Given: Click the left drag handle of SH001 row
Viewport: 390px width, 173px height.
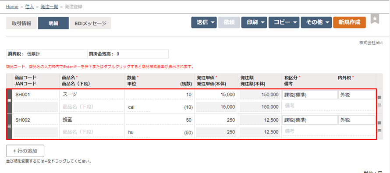Looking at the screenshot, I should tap(9, 101).
